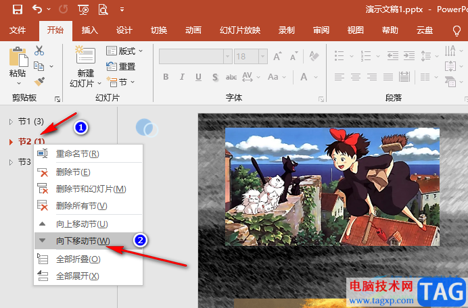The image size is (468, 308).
Task: Open the 幻灯片放映 tab
Action: pyautogui.click(x=240, y=30)
